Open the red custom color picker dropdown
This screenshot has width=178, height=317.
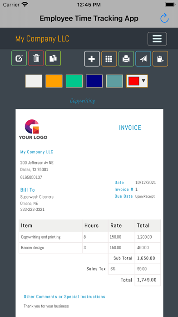pyautogui.click(x=137, y=81)
